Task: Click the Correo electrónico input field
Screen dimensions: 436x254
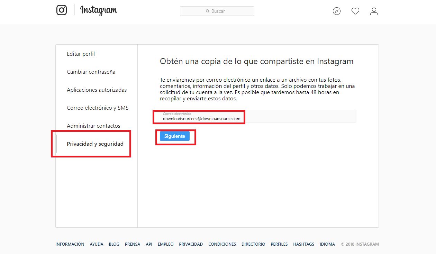Action: pyautogui.click(x=258, y=116)
